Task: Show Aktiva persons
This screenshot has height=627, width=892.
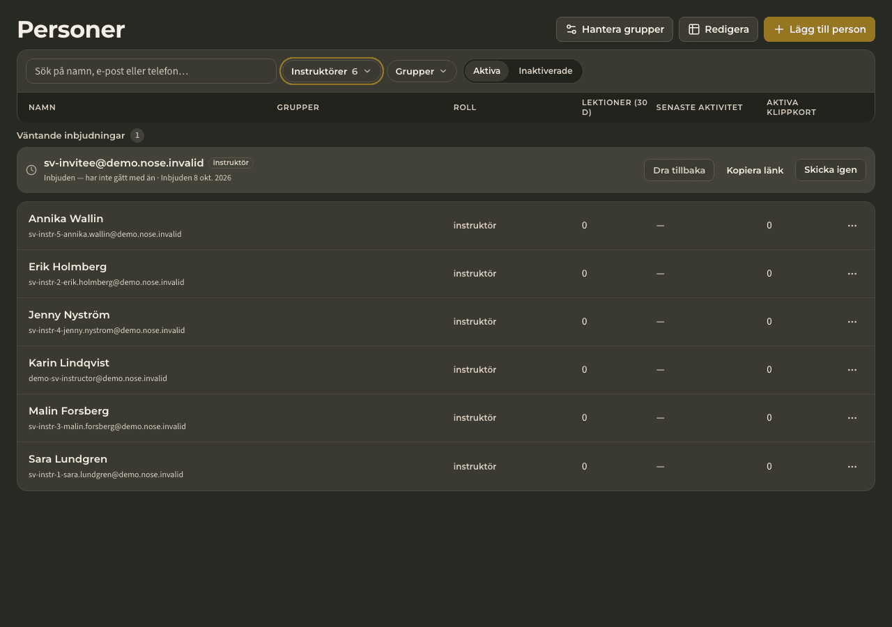Action: click(486, 71)
